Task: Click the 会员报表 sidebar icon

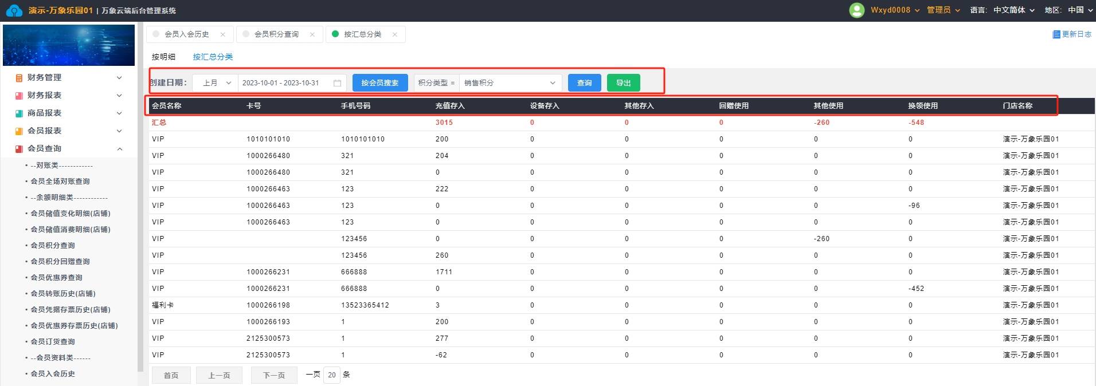Action: [x=19, y=131]
